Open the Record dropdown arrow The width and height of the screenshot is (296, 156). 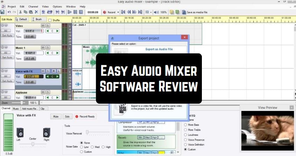click(x=118, y=12)
